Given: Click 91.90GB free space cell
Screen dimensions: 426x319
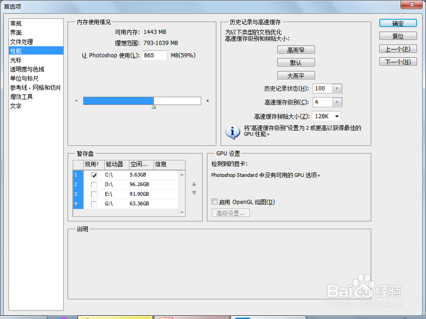Looking at the screenshot, I should coord(140,194).
